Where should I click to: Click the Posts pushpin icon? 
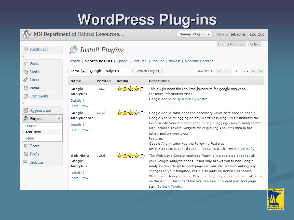(26, 64)
